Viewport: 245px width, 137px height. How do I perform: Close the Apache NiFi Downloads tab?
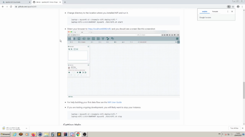[x=29, y=2]
